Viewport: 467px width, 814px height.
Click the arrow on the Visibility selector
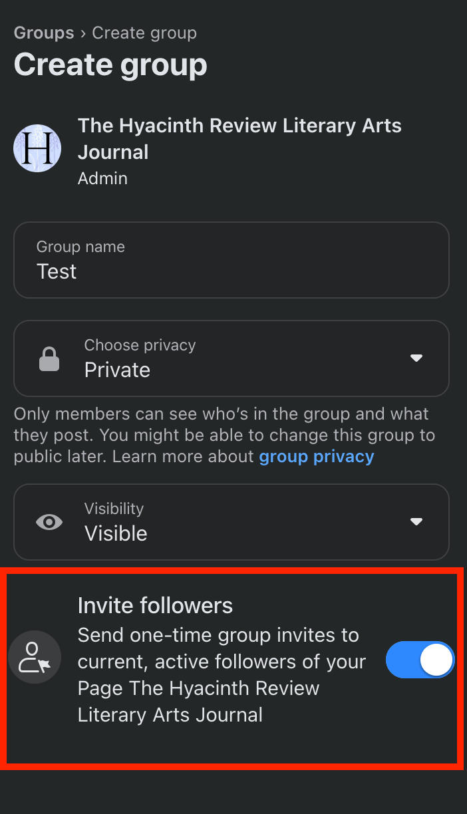pos(416,522)
